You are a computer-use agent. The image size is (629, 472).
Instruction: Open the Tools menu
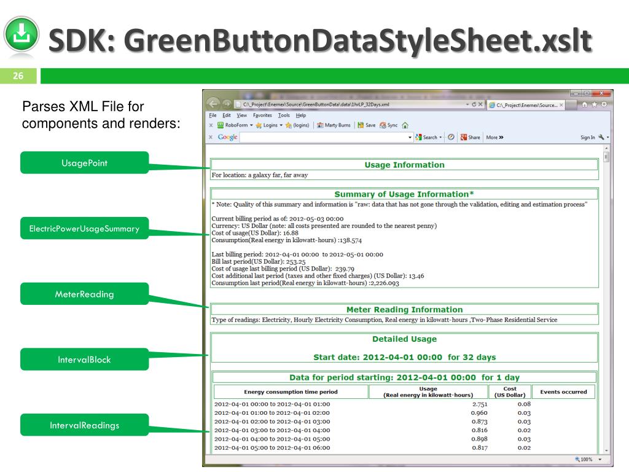point(284,115)
